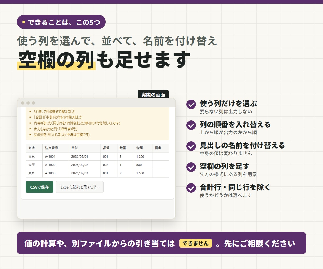
Task: Select the 金額 column header
Action: point(143,148)
